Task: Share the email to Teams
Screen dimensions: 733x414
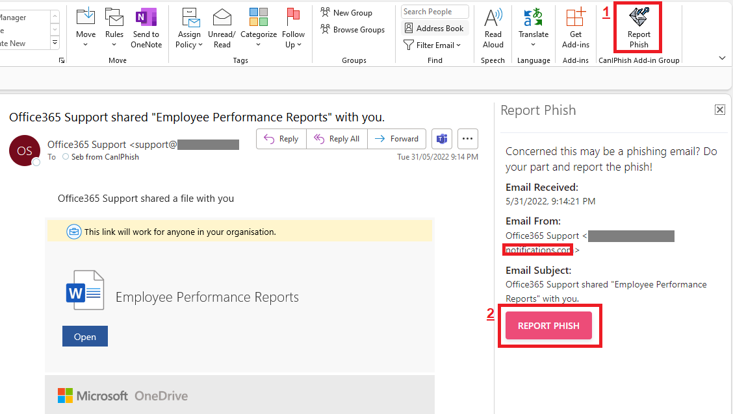Action: [441, 138]
